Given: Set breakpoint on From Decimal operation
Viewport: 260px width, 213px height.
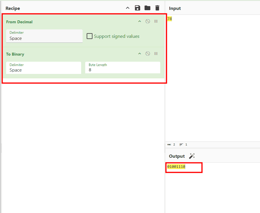Looking at the screenshot, I should click(156, 21).
